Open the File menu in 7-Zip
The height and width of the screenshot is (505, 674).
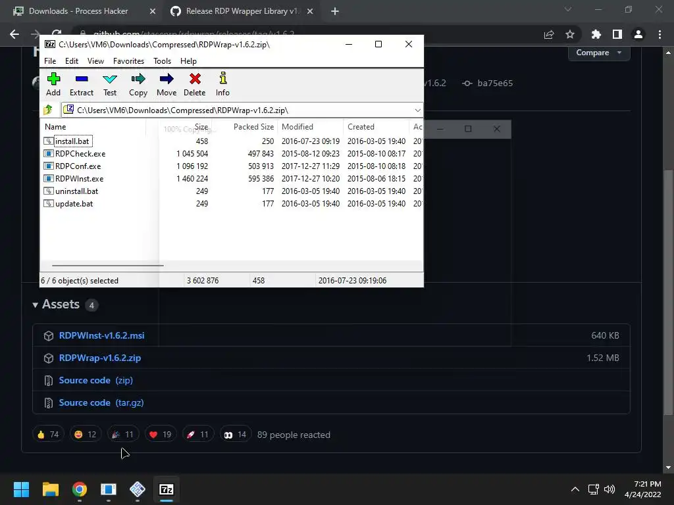pos(50,61)
